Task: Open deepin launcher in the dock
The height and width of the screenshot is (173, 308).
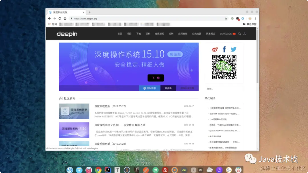Action: 70,170
